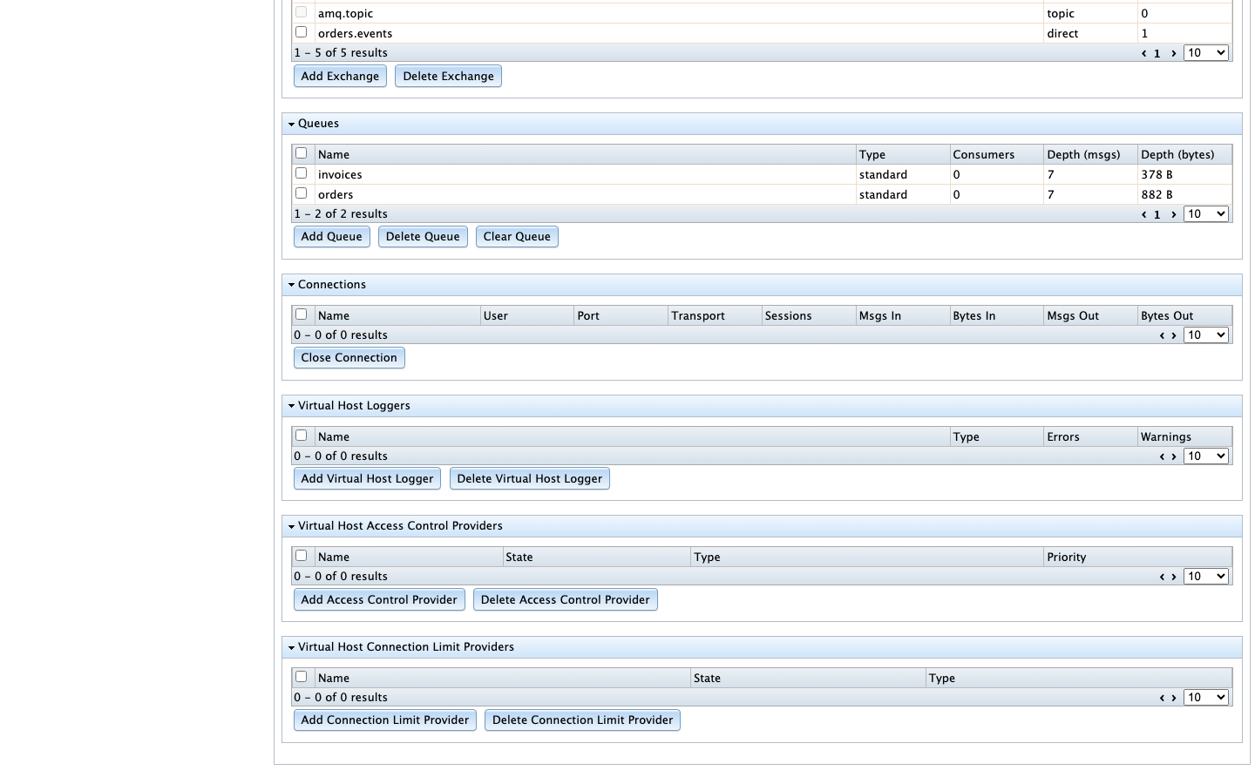Open page size dropdown for Virtual Host Loggers
This screenshot has width=1255, height=784.
click(x=1206, y=456)
